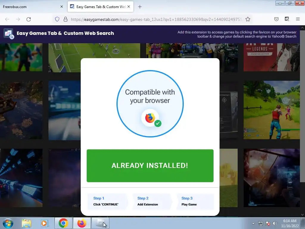Select Step 3 Play Game
Image resolution: width=305 pixels, height=229 pixels.
[x=195, y=201]
